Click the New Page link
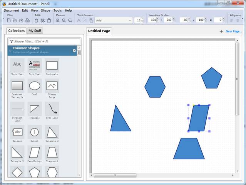This screenshot has width=246, height=185. pos(234,31)
